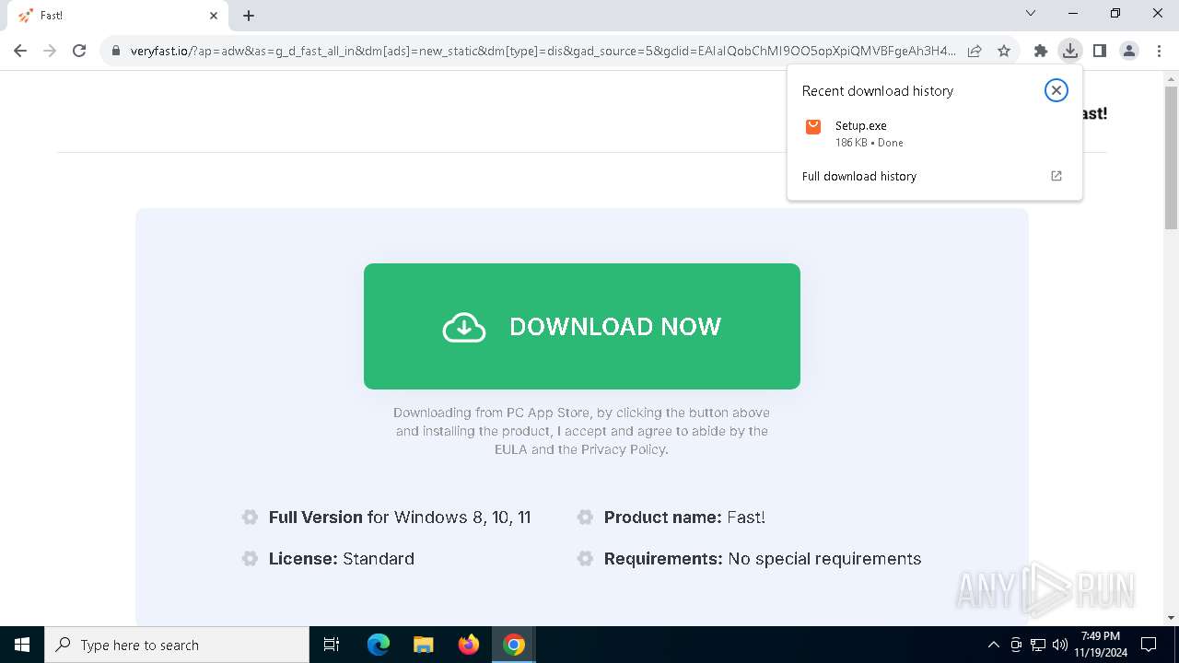This screenshot has width=1179, height=663.
Task: Bookmark this page with the star icon
Action: [1004, 51]
